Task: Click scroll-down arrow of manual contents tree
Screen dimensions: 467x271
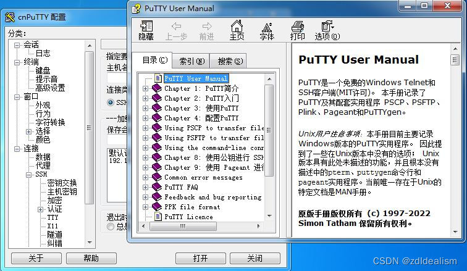Action: tap(269, 215)
